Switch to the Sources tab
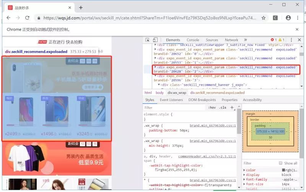This screenshot has width=306, height=192. 212,40
